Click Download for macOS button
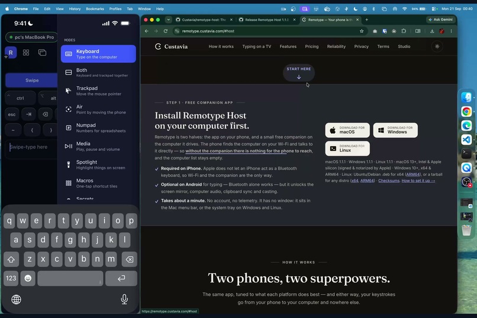 347,130
